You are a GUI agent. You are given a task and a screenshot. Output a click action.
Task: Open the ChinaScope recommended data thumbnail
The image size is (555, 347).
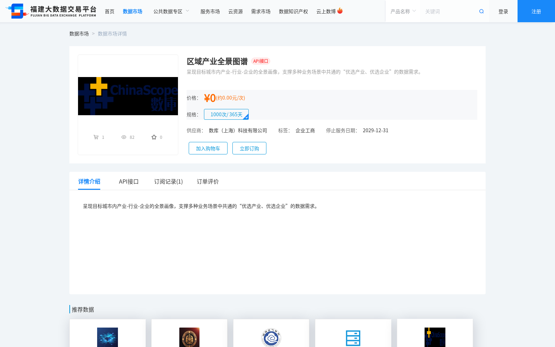[x=435, y=337]
